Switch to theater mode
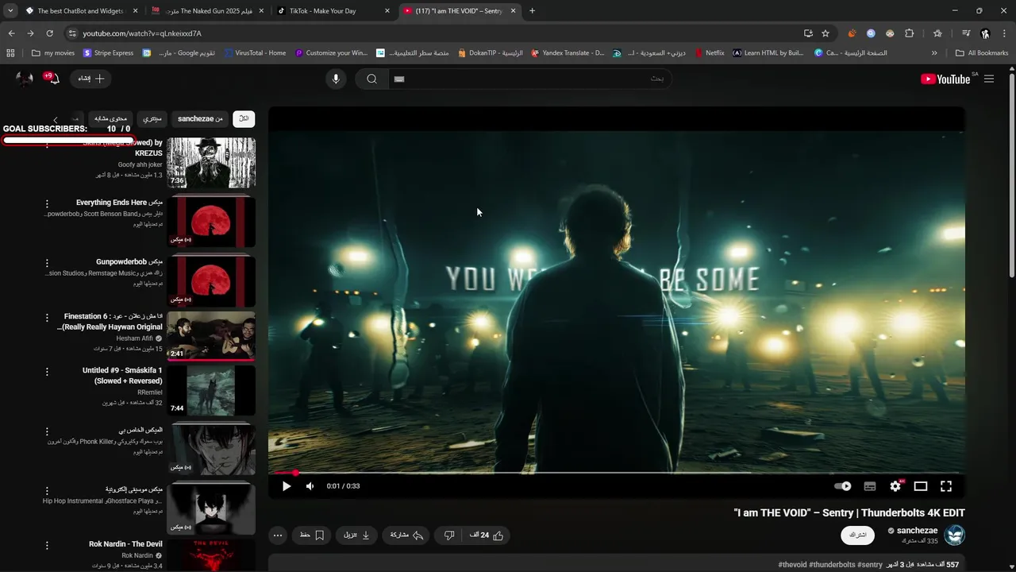This screenshot has width=1016, height=572. [x=921, y=486]
